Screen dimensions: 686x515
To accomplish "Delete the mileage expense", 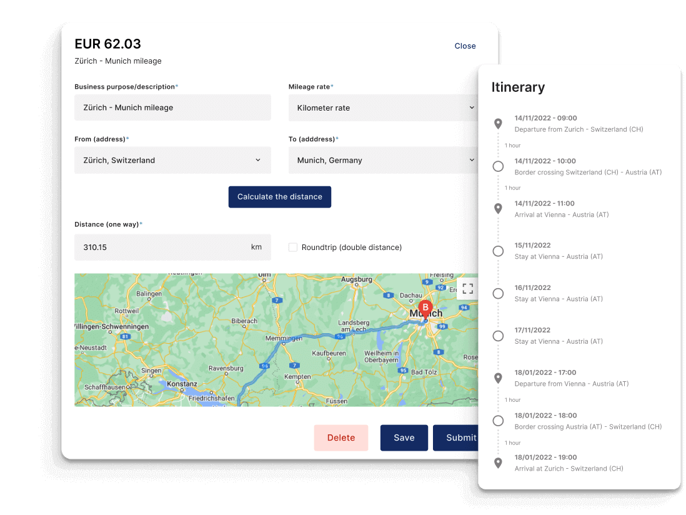I will click(x=341, y=437).
